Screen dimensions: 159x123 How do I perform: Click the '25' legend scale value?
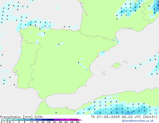tap(49, 122)
